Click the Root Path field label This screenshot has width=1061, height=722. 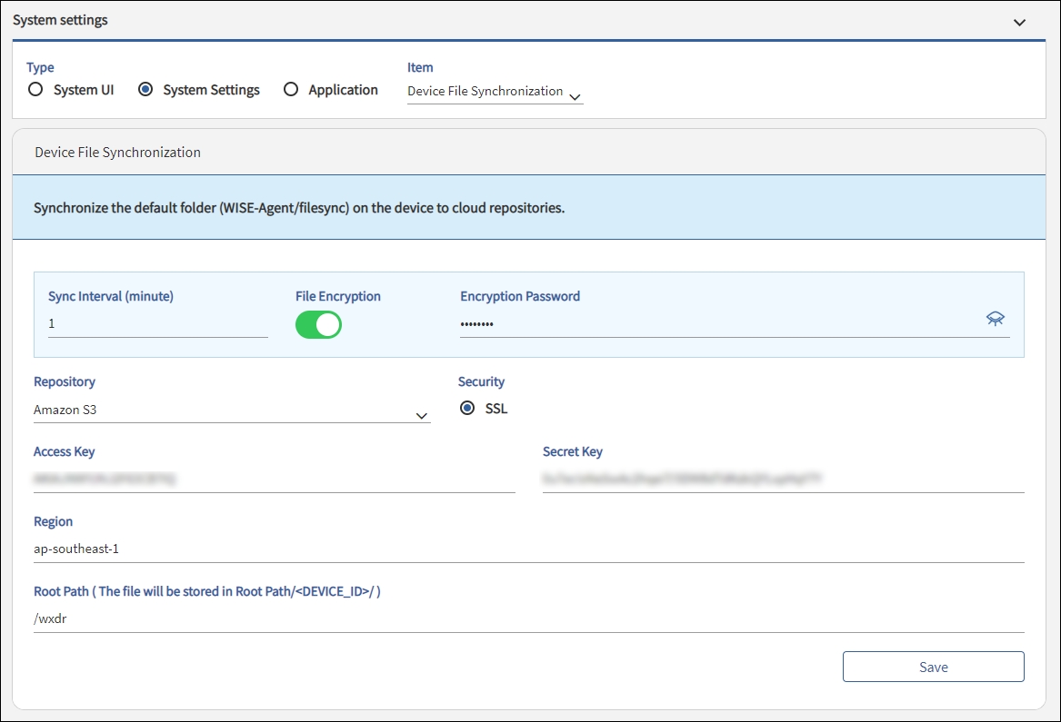click(x=206, y=591)
